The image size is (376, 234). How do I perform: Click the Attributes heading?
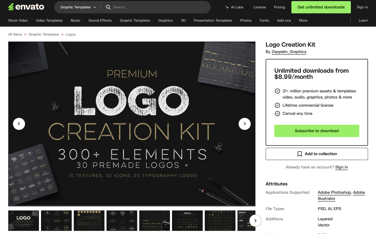point(276,184)
